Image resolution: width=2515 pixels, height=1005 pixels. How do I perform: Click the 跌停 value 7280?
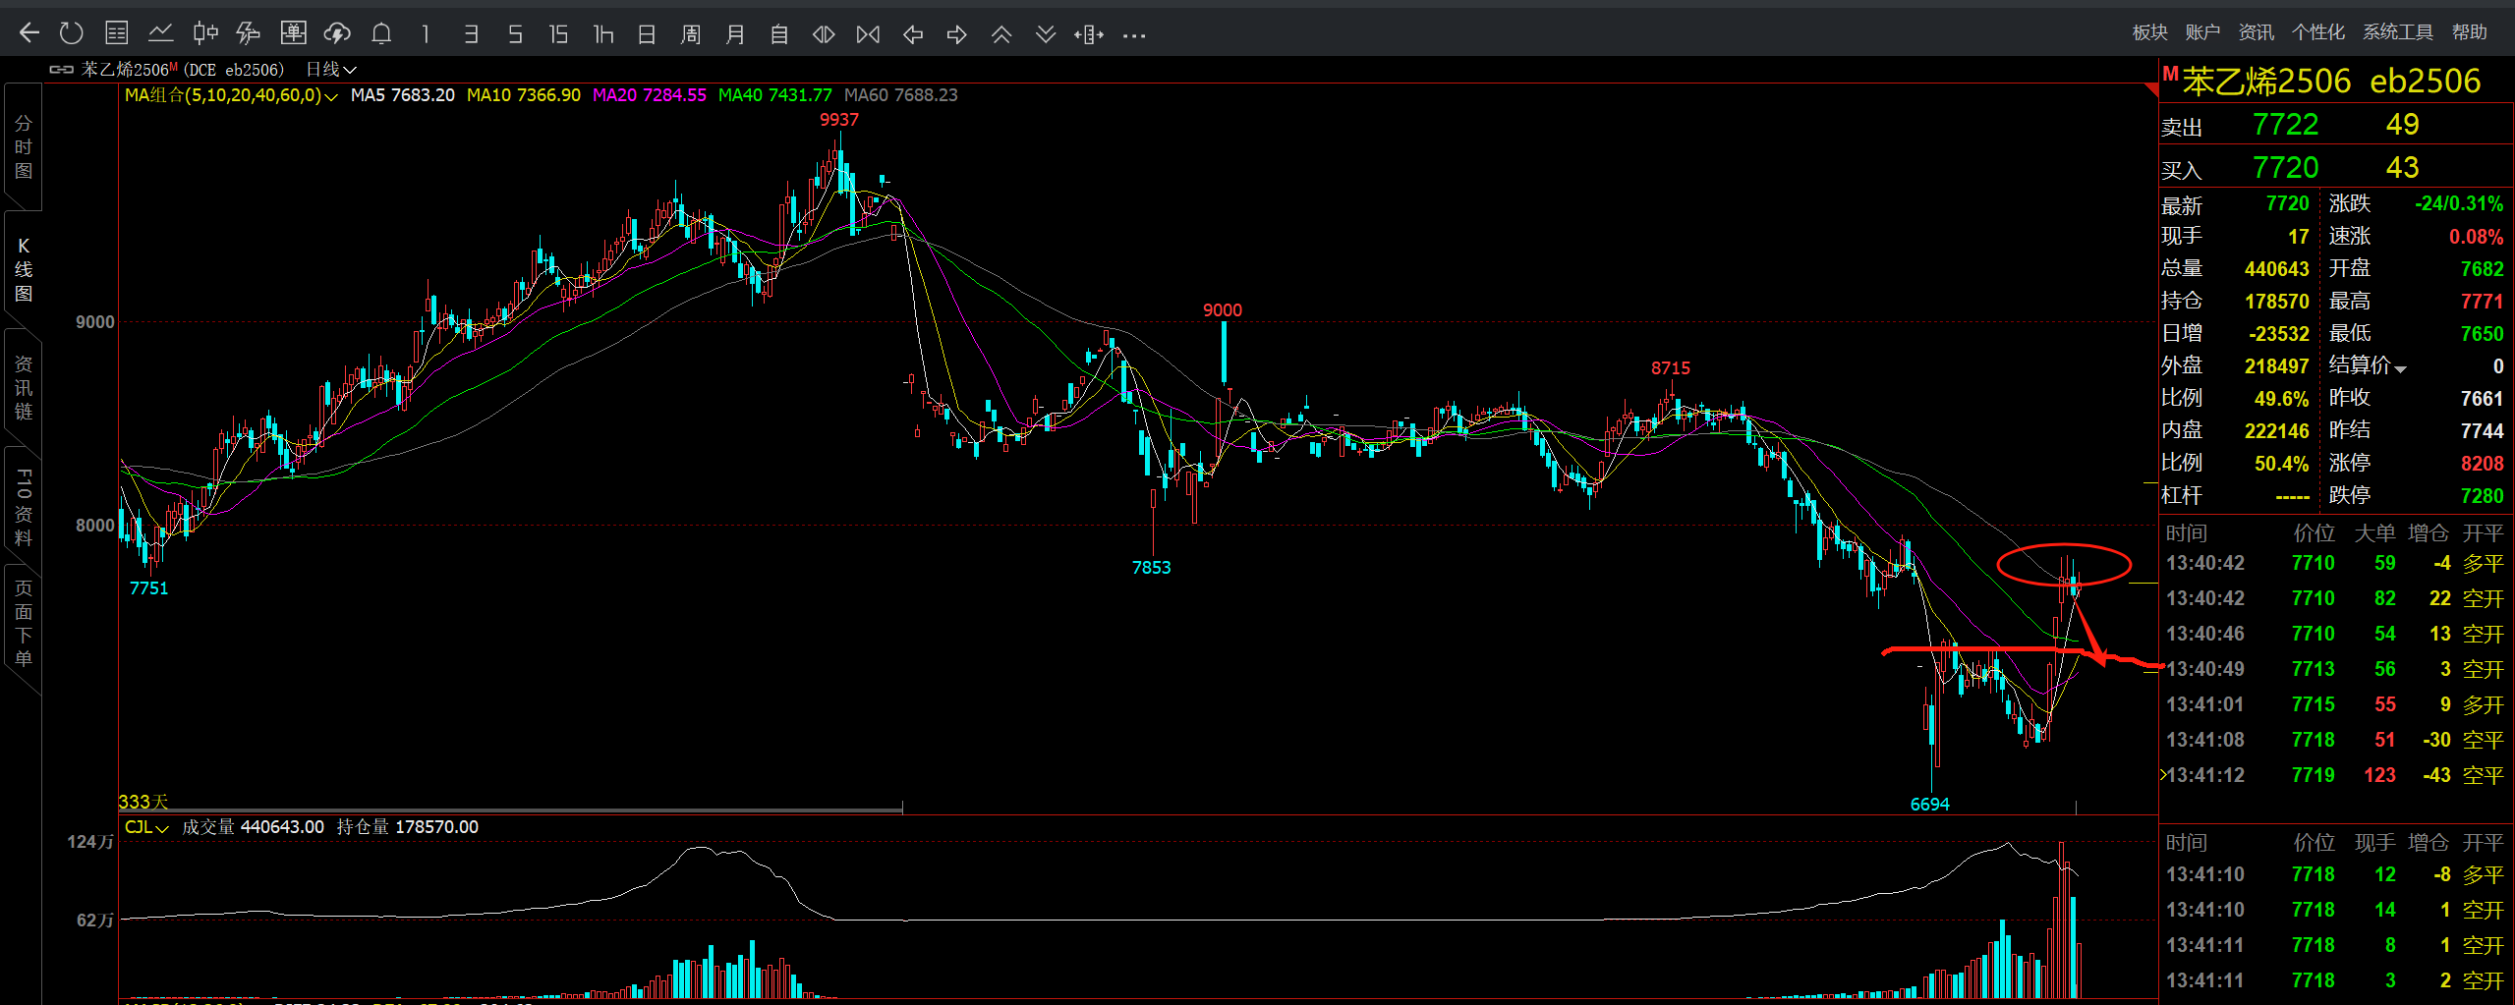pyautogui.click(x=2482, y=496)
